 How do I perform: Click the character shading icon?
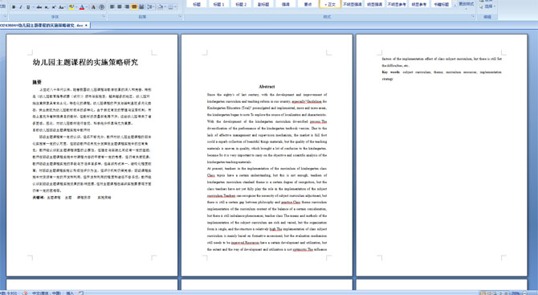coord(93,7)
